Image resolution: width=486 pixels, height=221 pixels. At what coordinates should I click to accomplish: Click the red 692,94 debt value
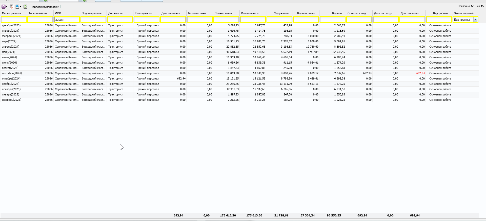[x=420, y=73]
